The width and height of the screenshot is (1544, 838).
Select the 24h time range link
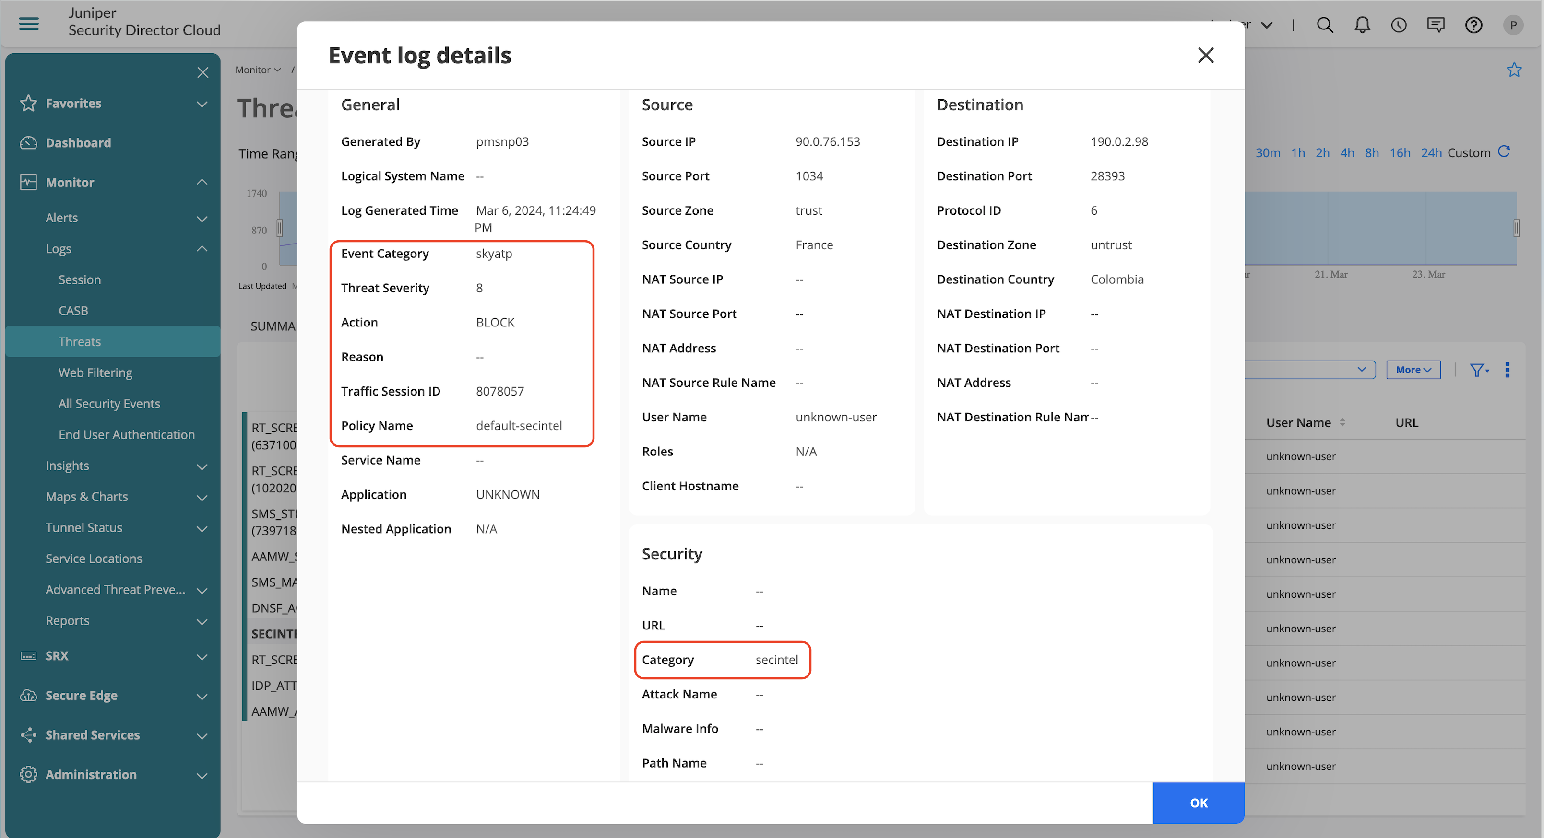pos(1431,153)
